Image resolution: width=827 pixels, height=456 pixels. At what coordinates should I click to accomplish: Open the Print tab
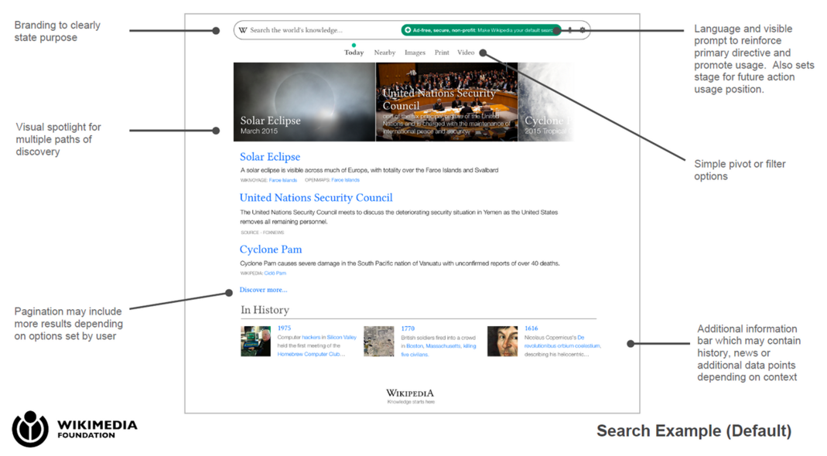442,53
